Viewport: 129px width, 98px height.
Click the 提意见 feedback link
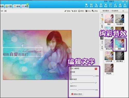coord(112,2)
